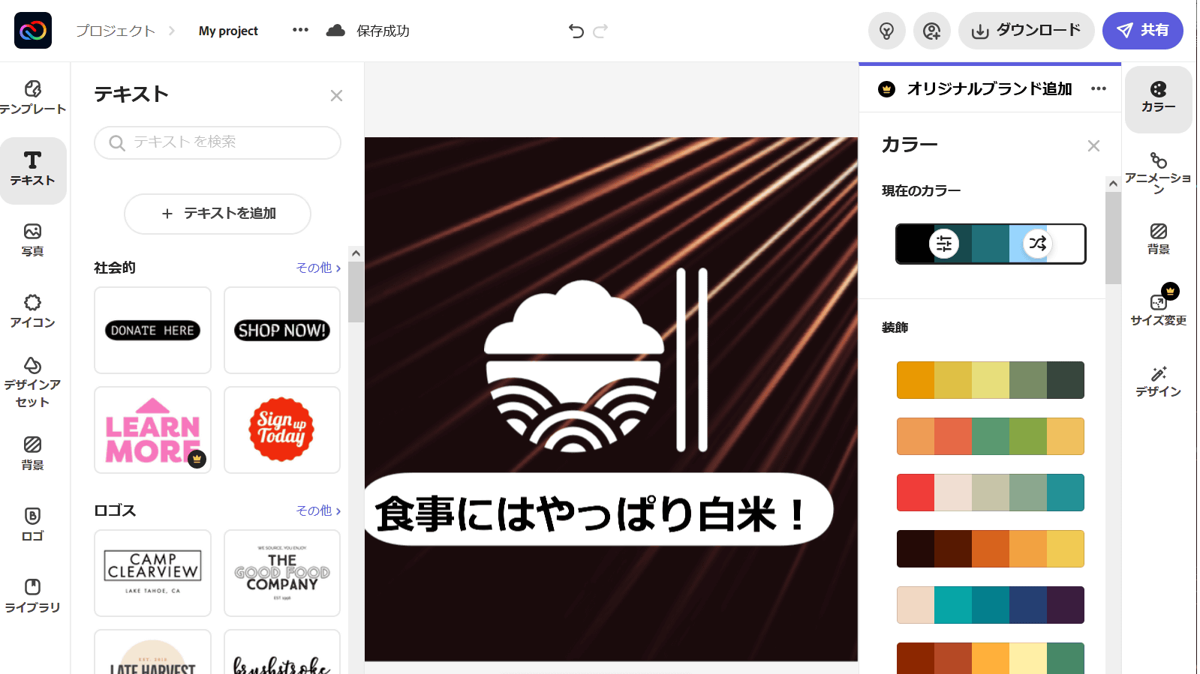Viewport: 1200px width, 674px height.
Task: Shuffle the current color palette
Action: coord(1038,243)
